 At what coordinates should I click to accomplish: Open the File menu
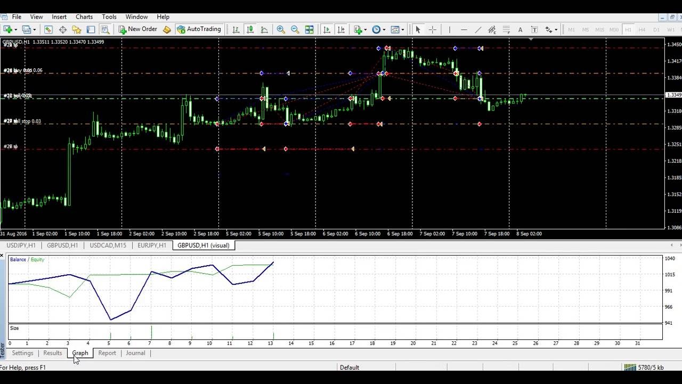(17, 17)
